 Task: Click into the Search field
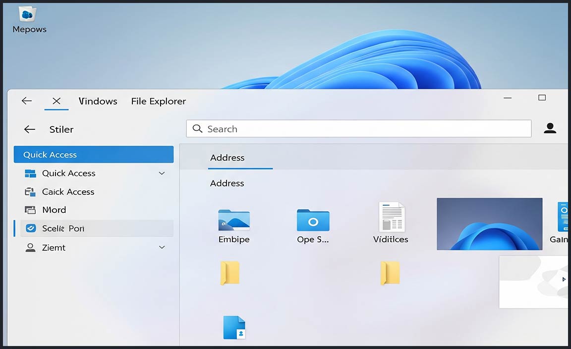point(358,129)
